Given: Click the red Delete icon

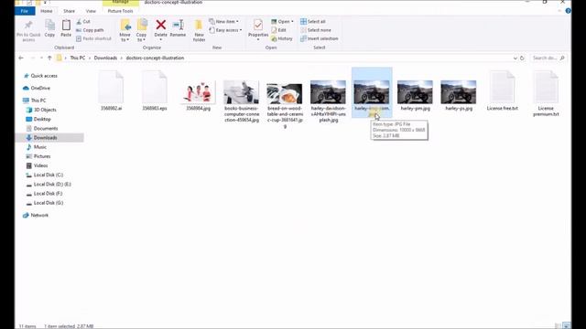Looking at the screenshot, I should (x=161, y=25).
